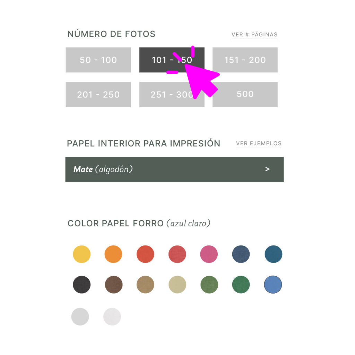Pick the orange cover paper swatch

[x=113, y=254]
